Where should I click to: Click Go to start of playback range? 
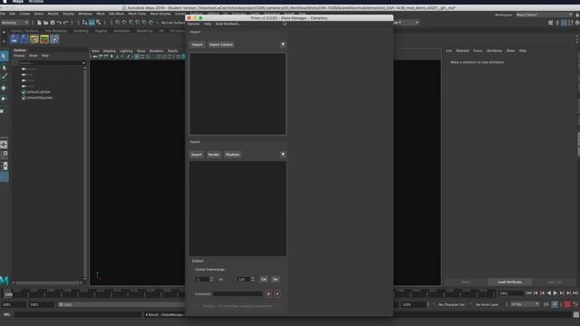tap(529, 293)
